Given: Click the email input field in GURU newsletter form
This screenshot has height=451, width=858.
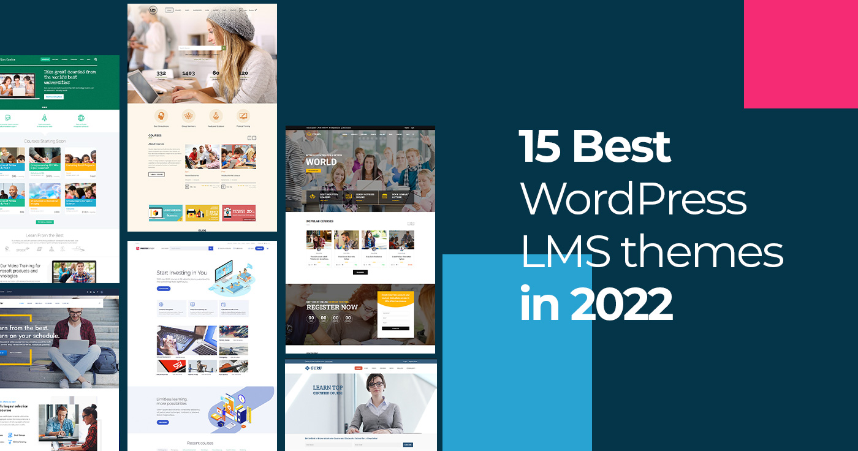Looking at the screenshot, I should pos(378,445).
